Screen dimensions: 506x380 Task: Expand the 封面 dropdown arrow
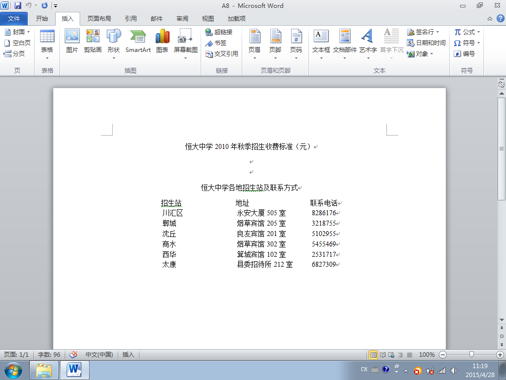point(28,32)
